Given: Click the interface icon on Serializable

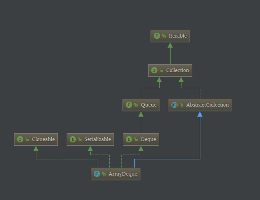Looking at the screenshot, I should (x=73, y=139).
